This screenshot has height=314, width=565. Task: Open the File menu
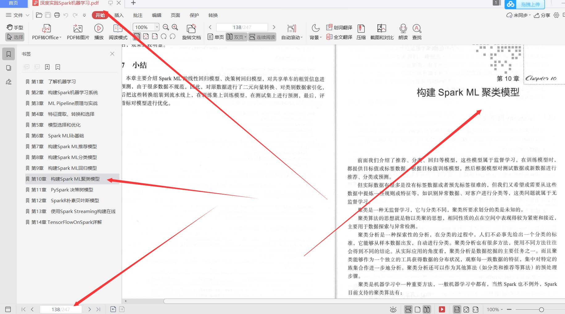(15, 15)
